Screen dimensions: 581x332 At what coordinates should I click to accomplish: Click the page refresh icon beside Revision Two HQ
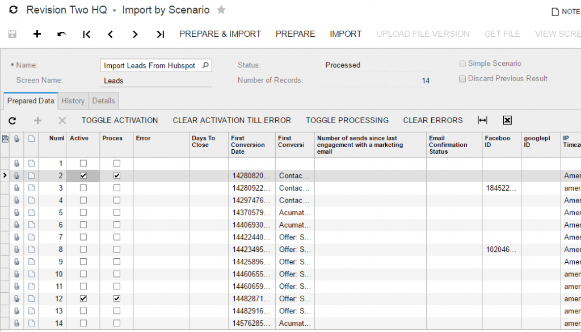(x=14, y=10)
